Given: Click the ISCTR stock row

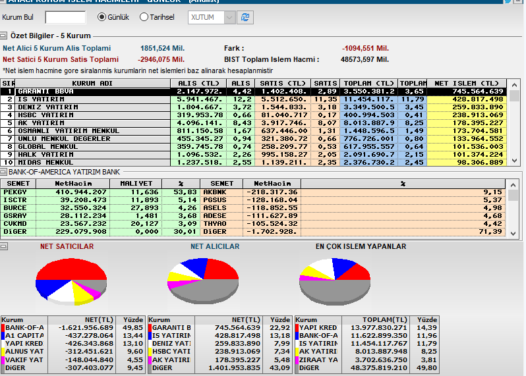Looking at the screenshot, I should (100, 200).
